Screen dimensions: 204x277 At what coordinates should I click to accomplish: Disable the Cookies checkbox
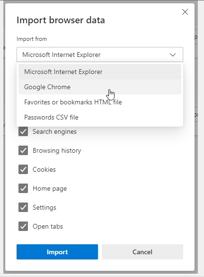click(x=23, y=169)
